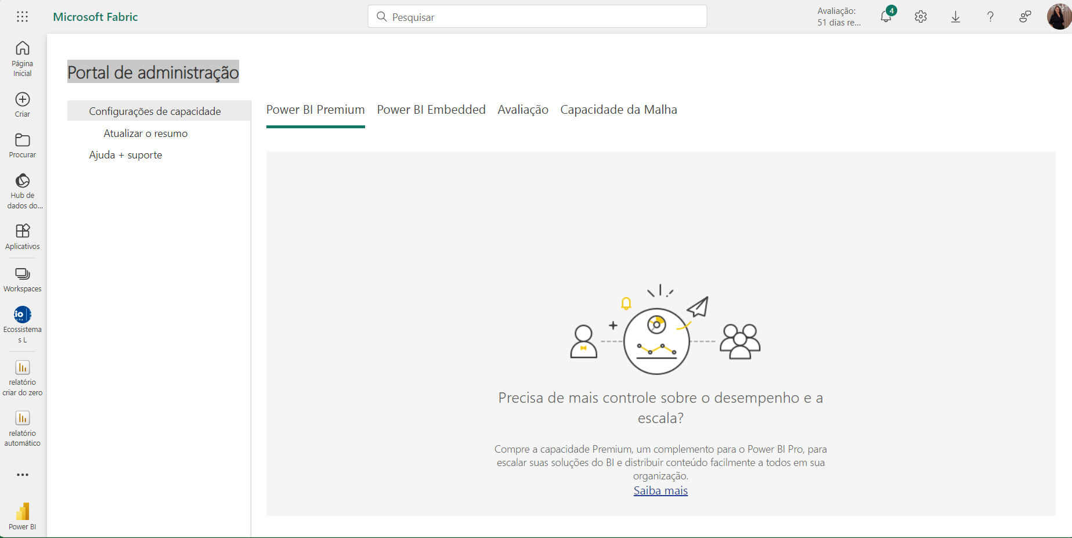The width and height of the screenshot is (1072, 538).
Task: Switch to Capacidade da Malha tab
Action: click(619, 110)
